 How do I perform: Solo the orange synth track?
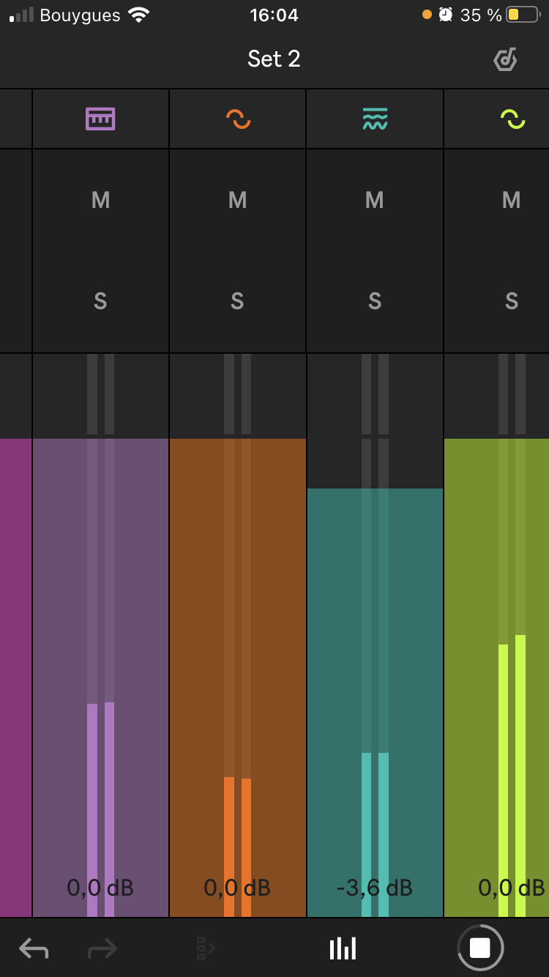pyautogui.click(x=238, y=301)
